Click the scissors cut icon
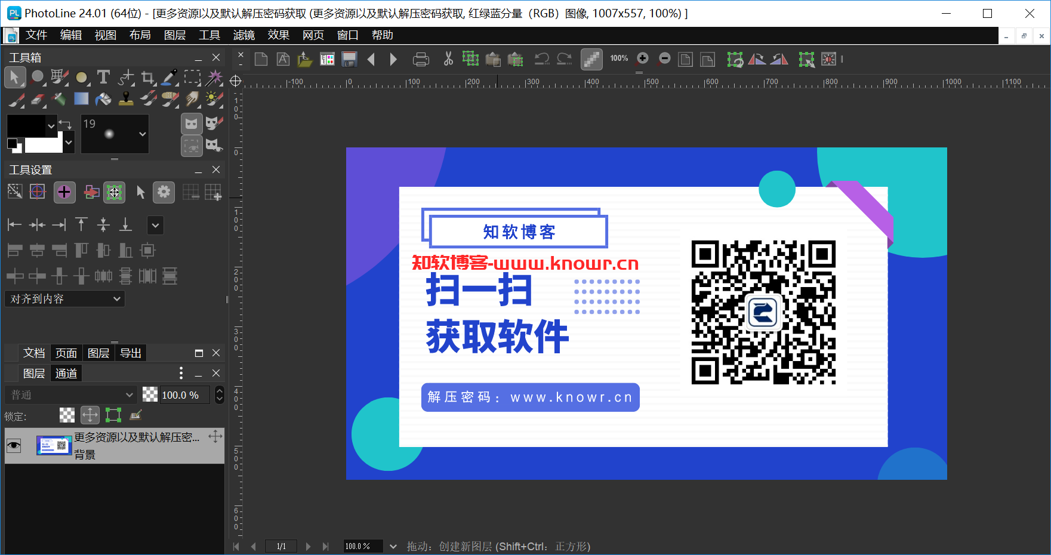The height and width of the screenshot is (555, 1051). pos(448,59)
